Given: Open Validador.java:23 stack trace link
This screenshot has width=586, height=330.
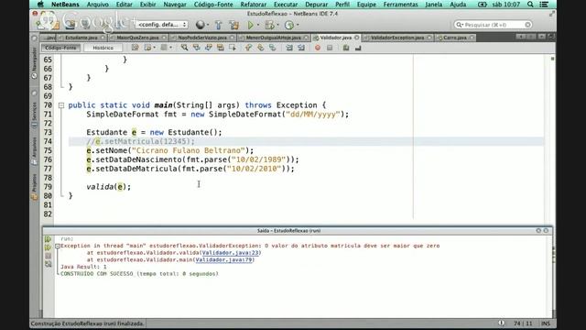Looking at the screenshot, I should tap(230, 253).
